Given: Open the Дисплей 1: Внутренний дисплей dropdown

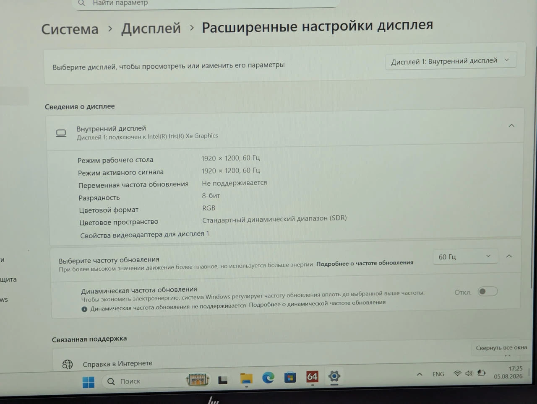Looking at the screenshot, I should point(451,61).
